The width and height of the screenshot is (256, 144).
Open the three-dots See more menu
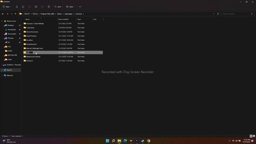80,7
